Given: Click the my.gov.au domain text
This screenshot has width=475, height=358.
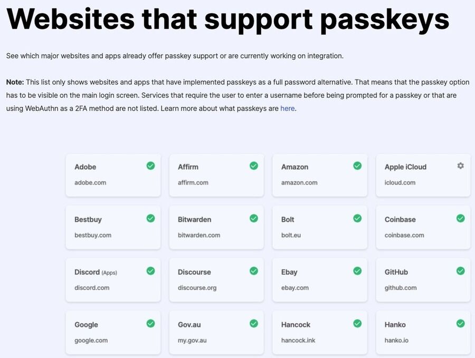Looking at the screenshot, I should point(191,340).
